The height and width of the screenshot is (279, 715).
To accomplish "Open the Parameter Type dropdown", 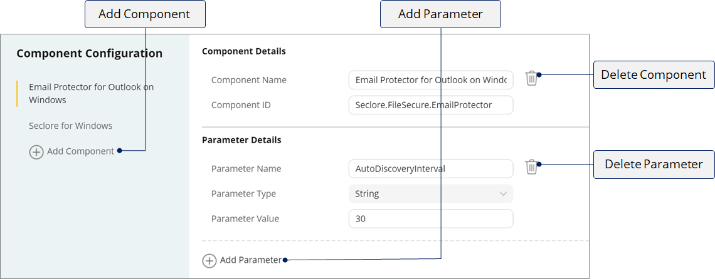I will [431, 194].
